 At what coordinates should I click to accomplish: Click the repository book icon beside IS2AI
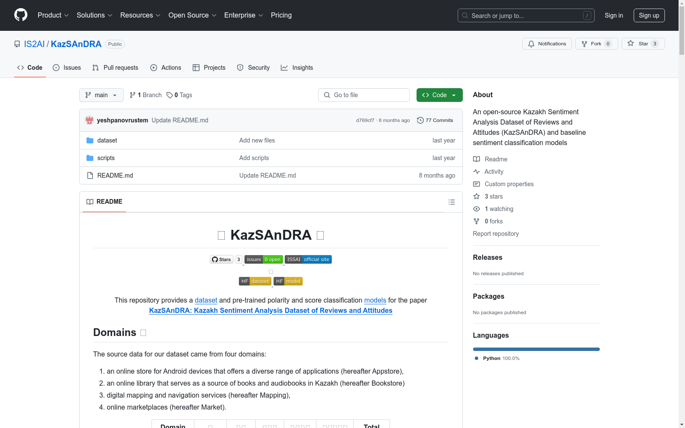tap(17, 44)
